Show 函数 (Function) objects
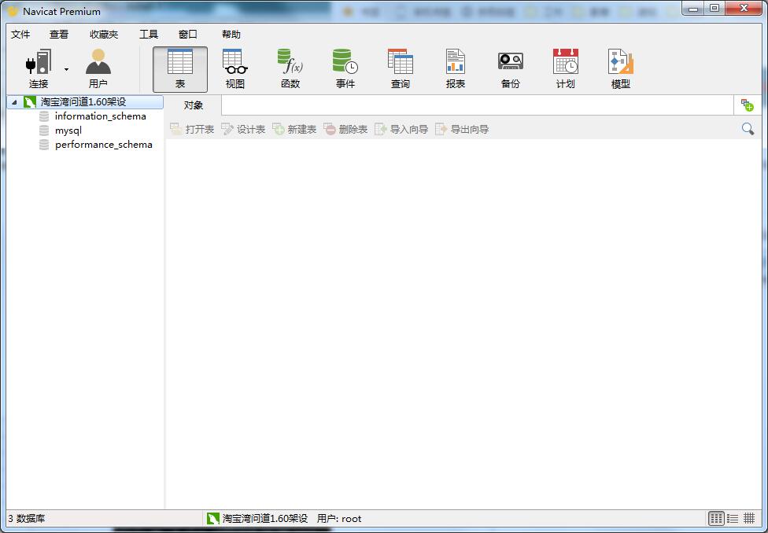 point(290,69)
